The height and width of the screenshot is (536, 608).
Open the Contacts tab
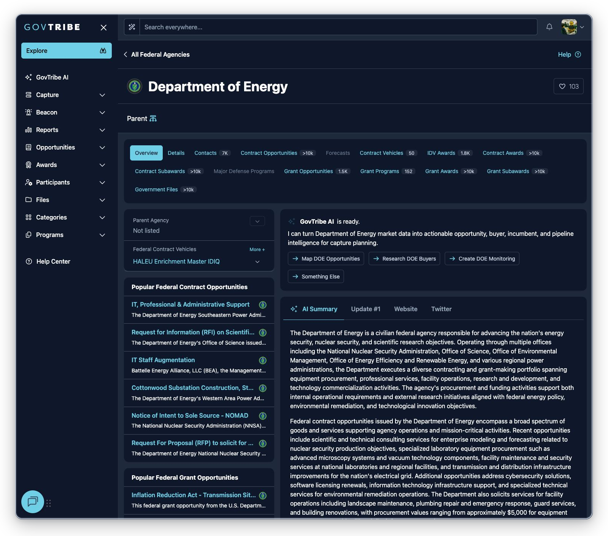click(212, 153)
